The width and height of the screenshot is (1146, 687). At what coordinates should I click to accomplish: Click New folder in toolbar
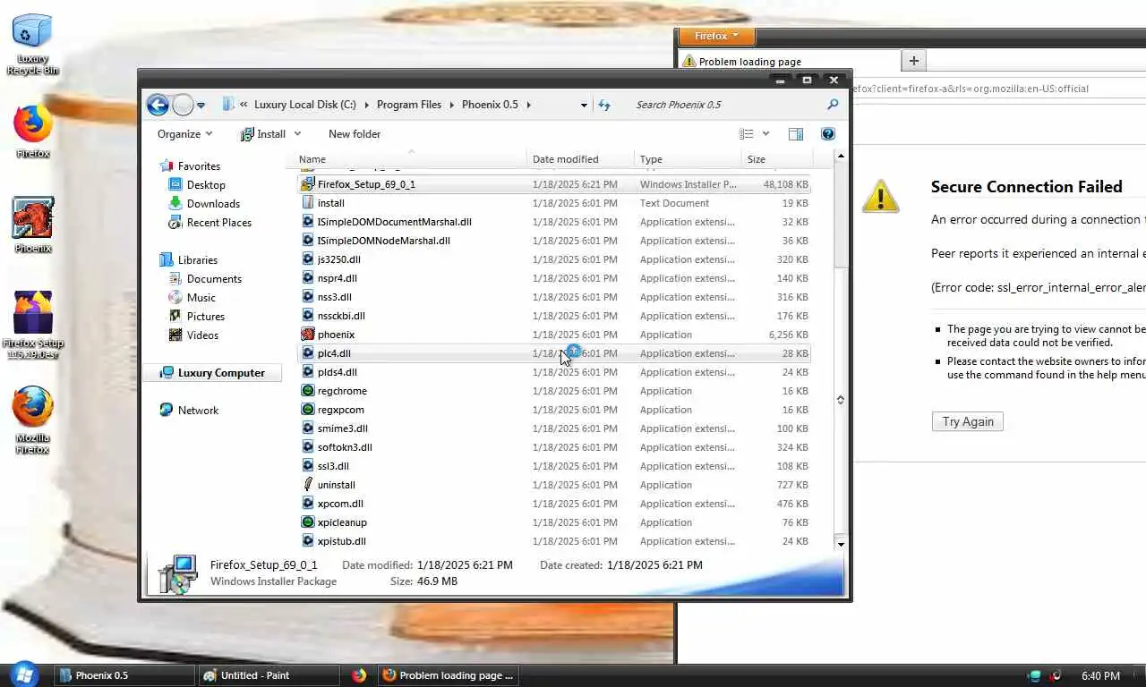tap(355, 134)
